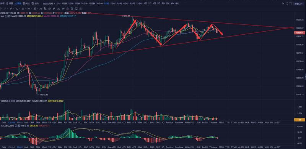Screen dimensions: 306x149
Task: Switch to the 15分钟 timeframe
Action: (x=92, y=3)
